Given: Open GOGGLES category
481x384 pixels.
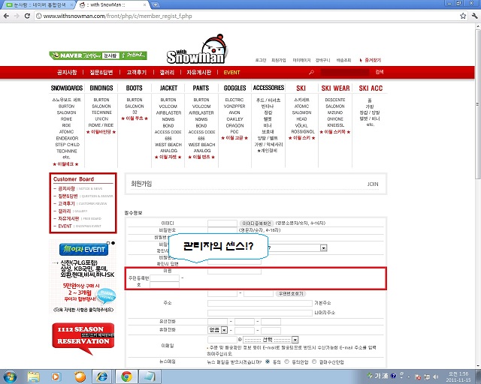Looking at the screenshot, I should [x=234, y=88].
